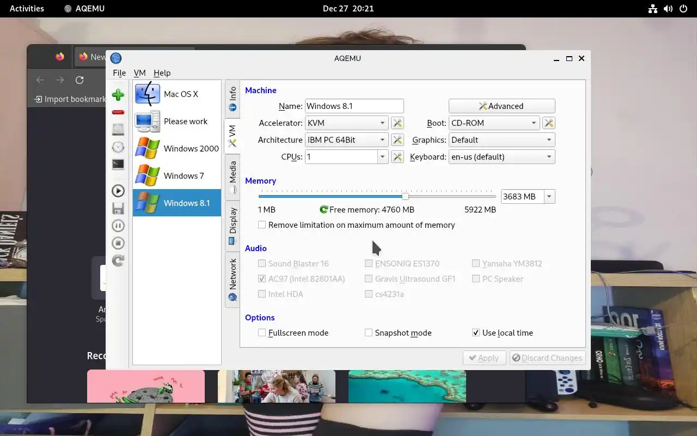Image resolution: width=697 pixels, height=436 pixels.
Task: Click into the VM Name field
Action: point(354,106)
